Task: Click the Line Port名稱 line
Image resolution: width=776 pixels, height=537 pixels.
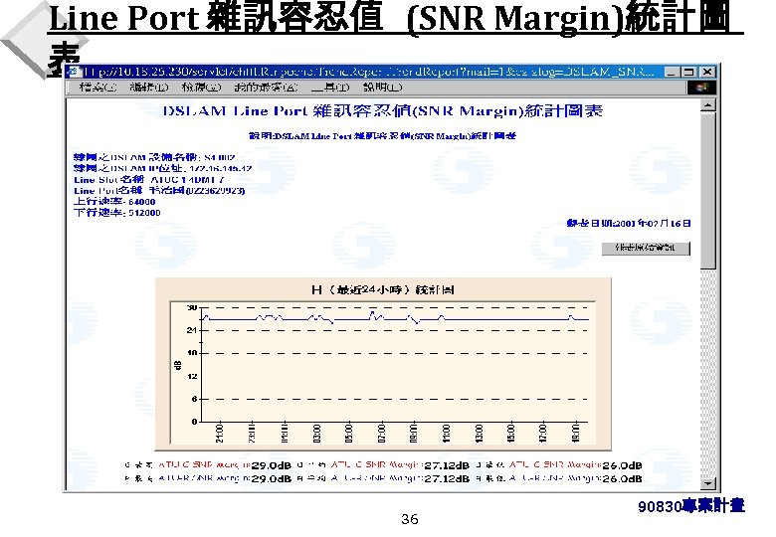Action: pos(159,190)
